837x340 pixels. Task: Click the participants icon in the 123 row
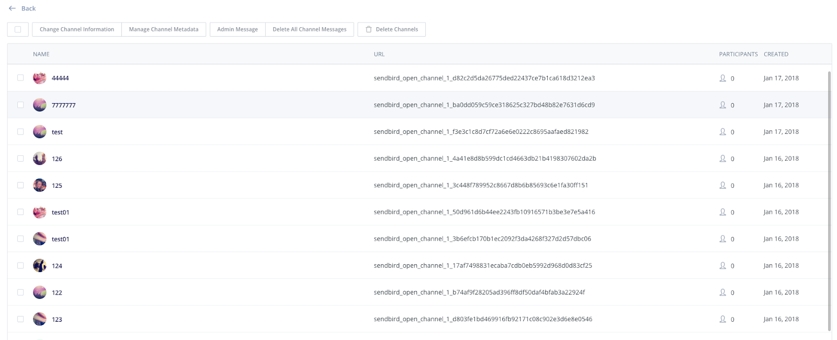click(722, 319)
